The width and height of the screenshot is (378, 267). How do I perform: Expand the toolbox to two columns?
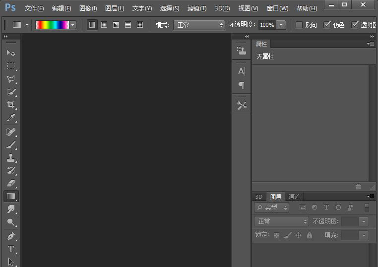pyautogui.click(x=5, y=36)
